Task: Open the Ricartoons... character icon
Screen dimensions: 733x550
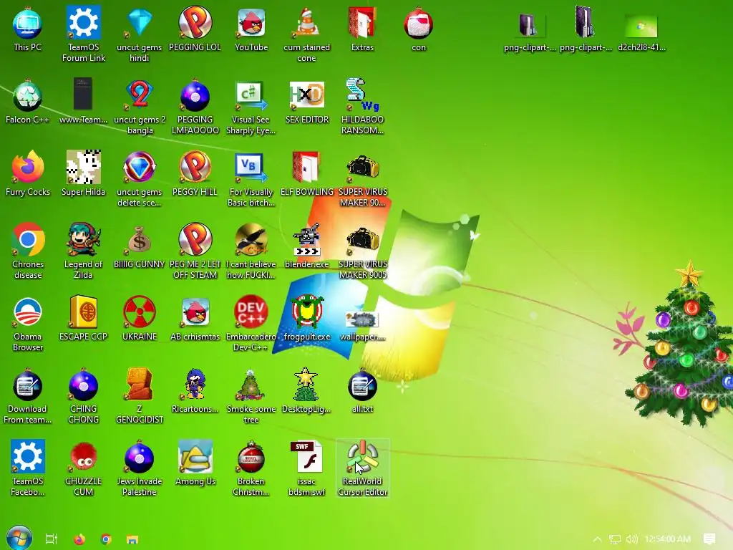Action: [x=195, y=385]
